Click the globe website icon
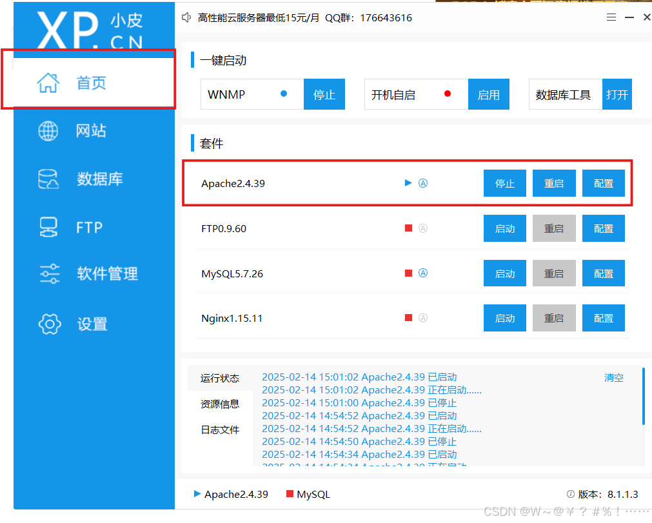Viewport: 652px width, 523px height. [x=48, y=131]
